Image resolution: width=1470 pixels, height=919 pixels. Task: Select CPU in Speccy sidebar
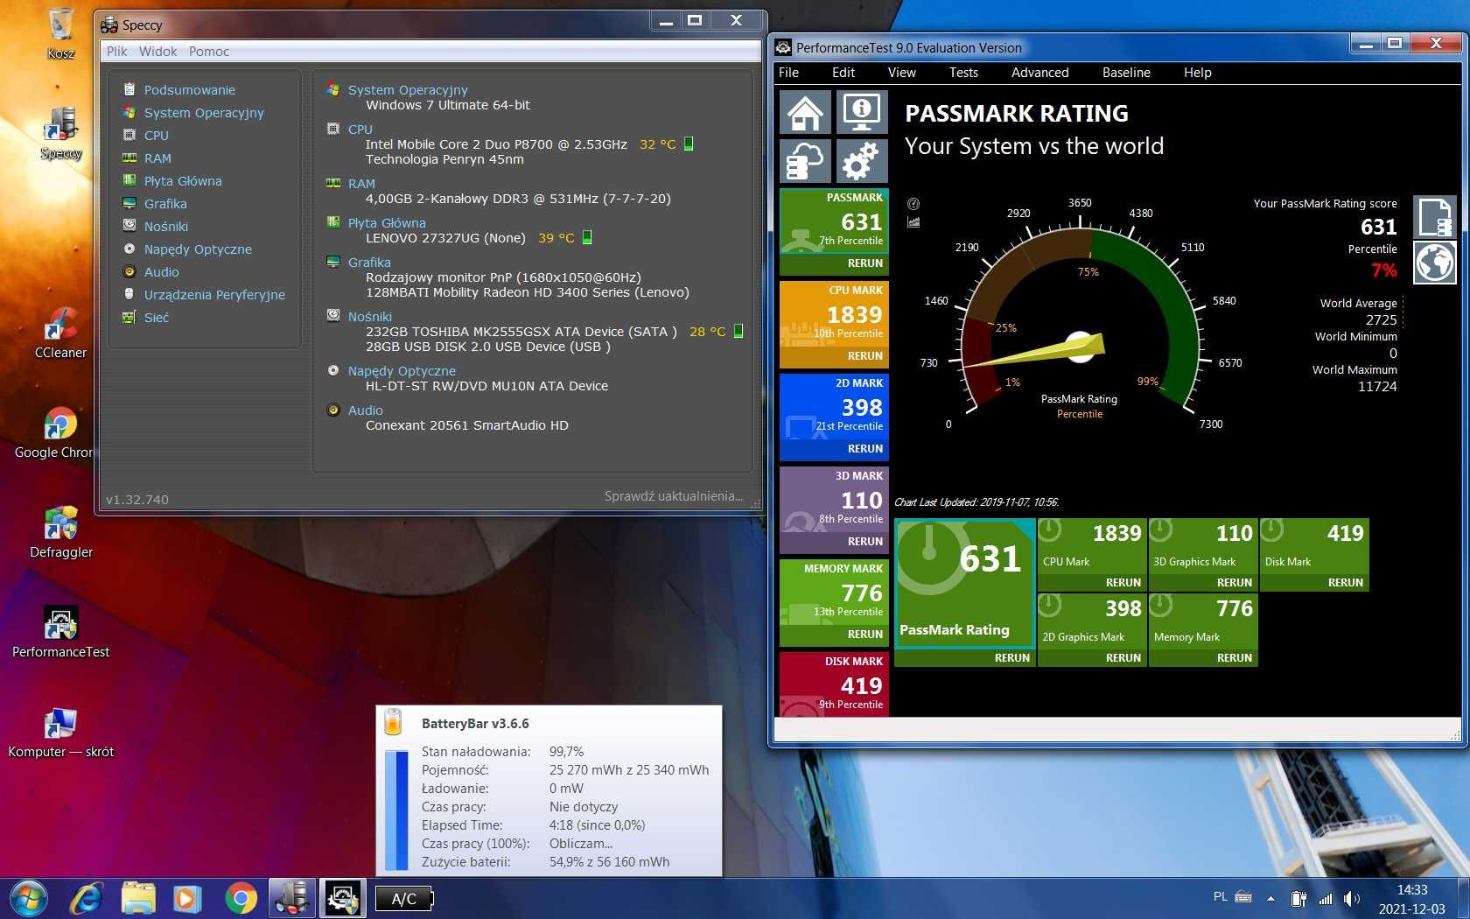pos(156,136)
